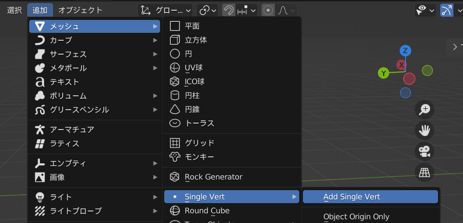Click the negative Z blue circle
The height and width of the screenshot is (223, 463).
(x=405, y=93)
